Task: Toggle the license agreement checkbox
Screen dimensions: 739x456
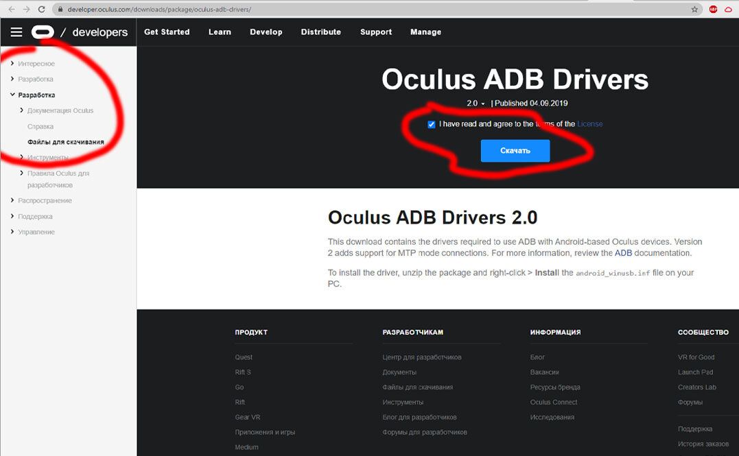Action: click(431, 124)
